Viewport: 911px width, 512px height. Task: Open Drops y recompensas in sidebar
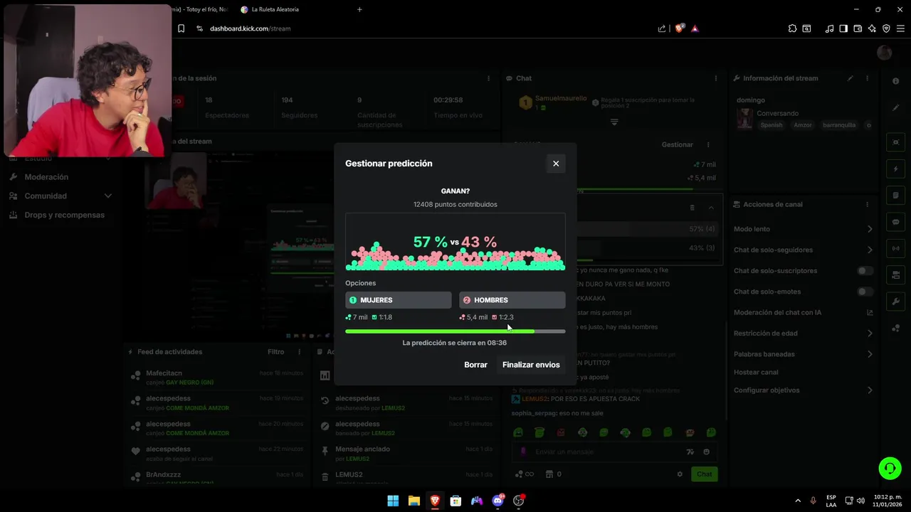[64, 215]
